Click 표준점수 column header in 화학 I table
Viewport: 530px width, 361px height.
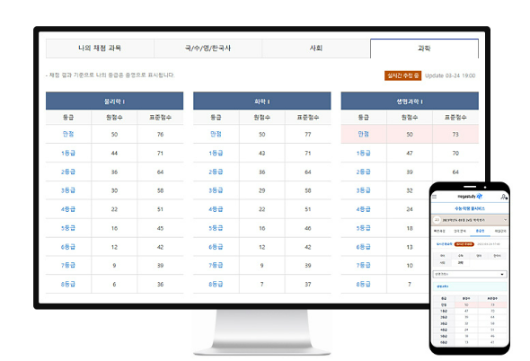click(x=308, y=118)
